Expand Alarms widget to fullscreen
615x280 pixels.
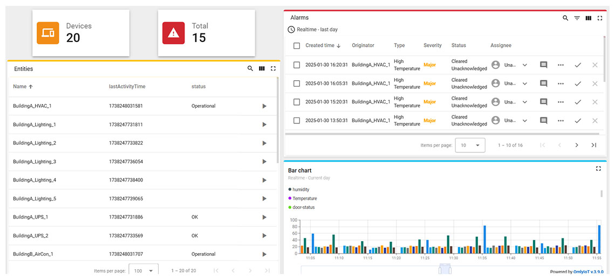(599, 18)
